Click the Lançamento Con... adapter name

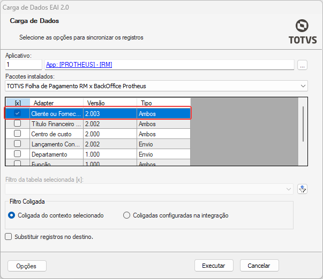[x=56, y=144]
